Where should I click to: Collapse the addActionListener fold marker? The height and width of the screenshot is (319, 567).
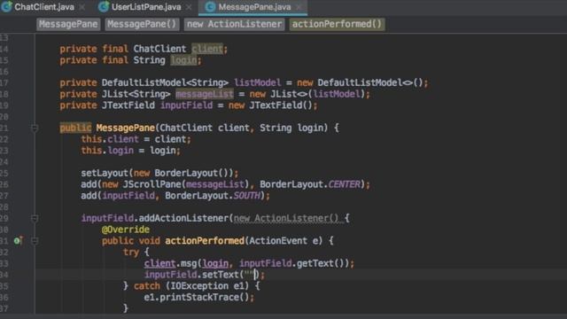35,218
